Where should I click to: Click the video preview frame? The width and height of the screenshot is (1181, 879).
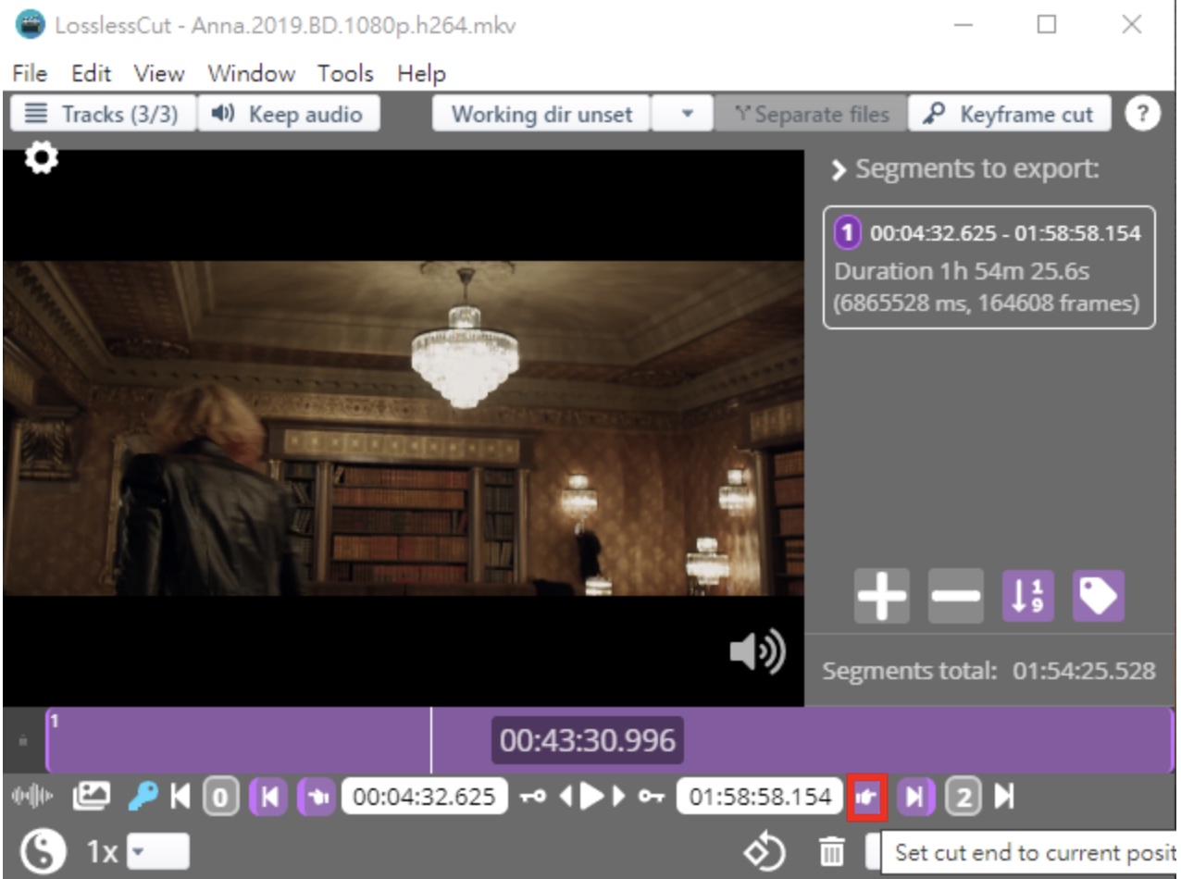(404, 427)
